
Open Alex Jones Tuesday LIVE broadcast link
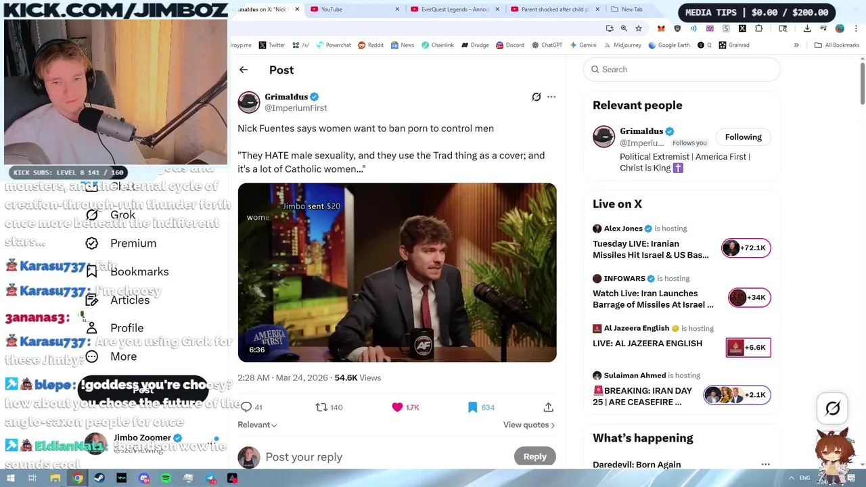point(651,250)
